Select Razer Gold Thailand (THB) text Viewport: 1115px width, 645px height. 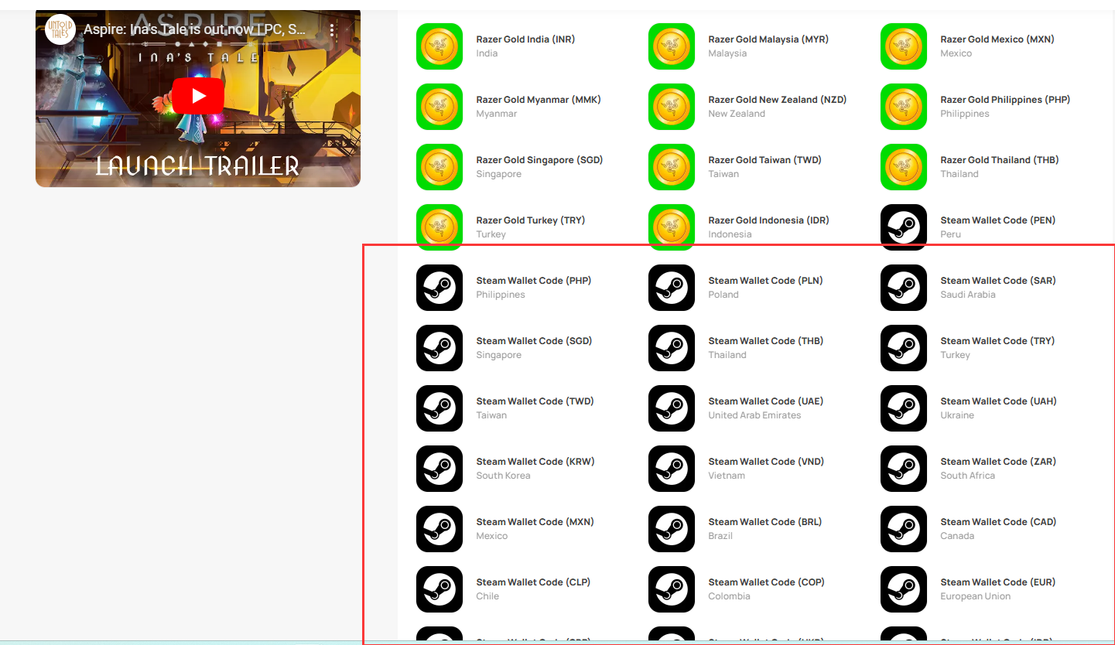1000,160
